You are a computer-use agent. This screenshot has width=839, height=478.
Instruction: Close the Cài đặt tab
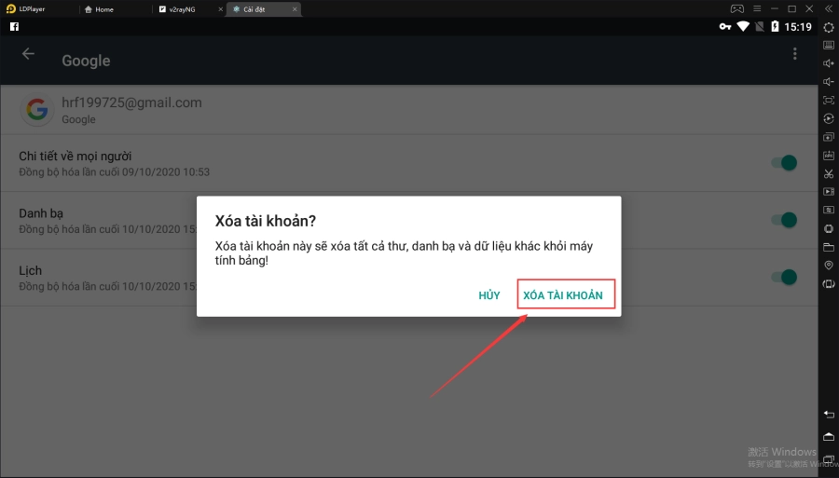pos(295,9)
